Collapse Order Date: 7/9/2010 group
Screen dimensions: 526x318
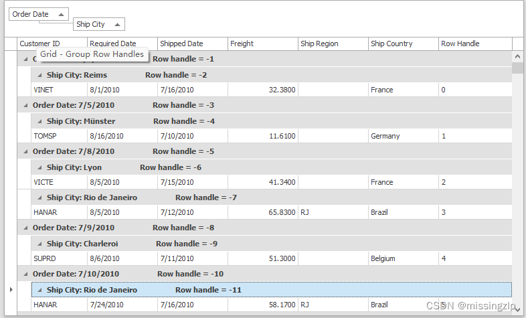[x=25, y=228]
